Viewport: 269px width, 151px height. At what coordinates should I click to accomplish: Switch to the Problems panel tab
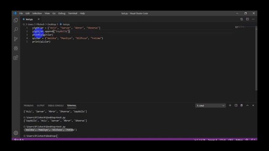29,106
